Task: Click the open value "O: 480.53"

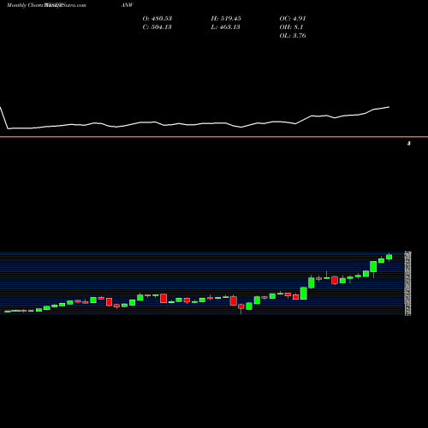Action: click(x=158, y=19)
